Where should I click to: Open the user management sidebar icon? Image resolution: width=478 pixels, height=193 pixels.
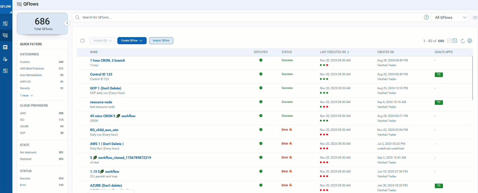click(x=5, y=59)
